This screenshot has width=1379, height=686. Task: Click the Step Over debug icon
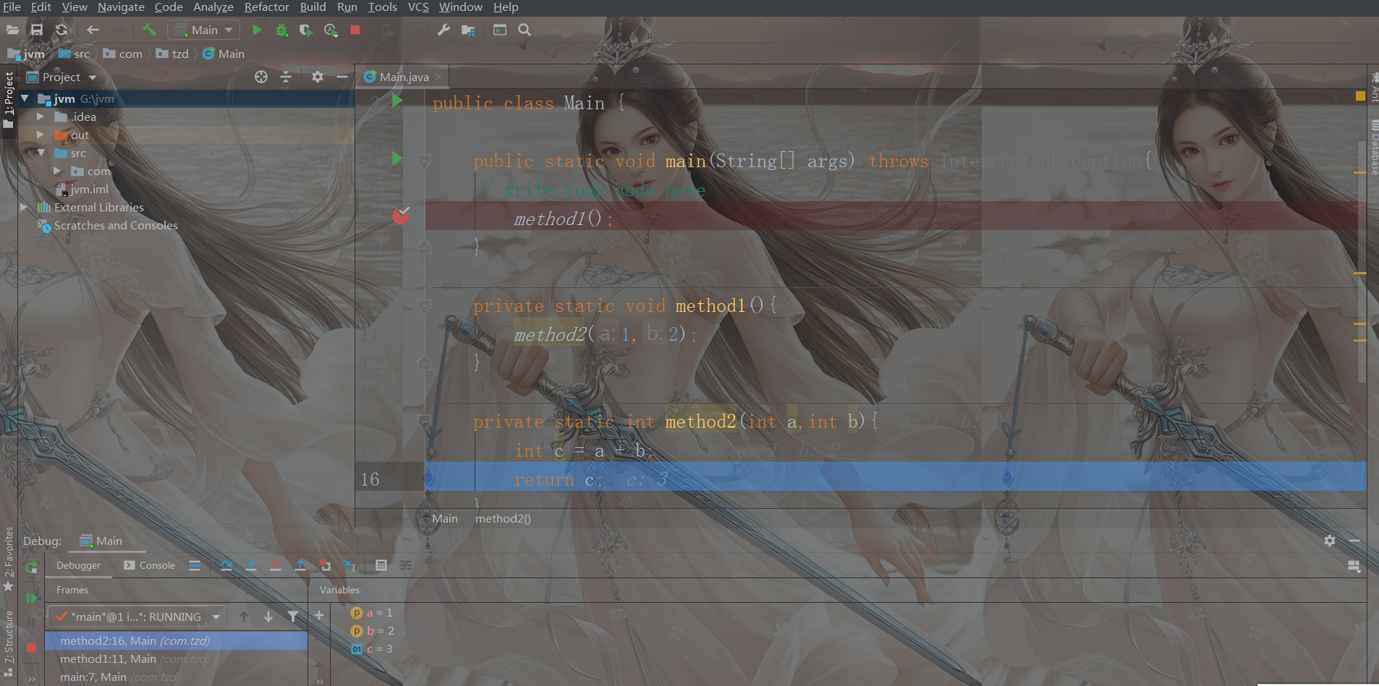tap(226, 565)
